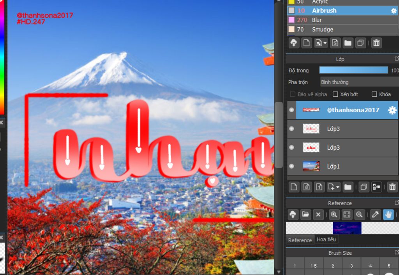Toggle visibility of Lớp1 layer
This screenshot has height=275, width=399.
coord(291,166)
